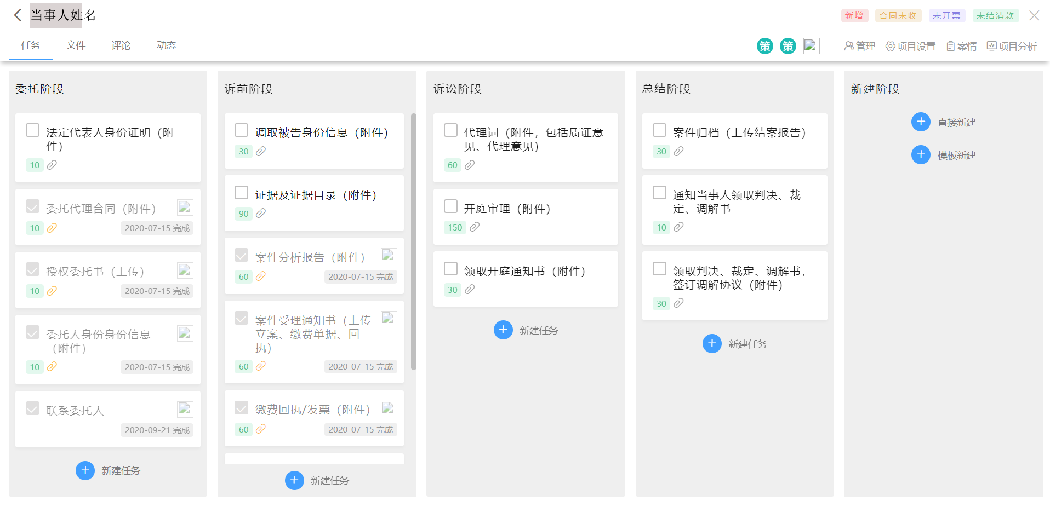The image size is (1050, 507).
Task: Click attachment icon on 调取被告身份信息 card
Action: click(261, 151)
